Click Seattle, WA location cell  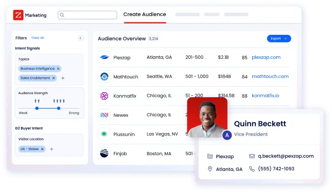point(159,76)
